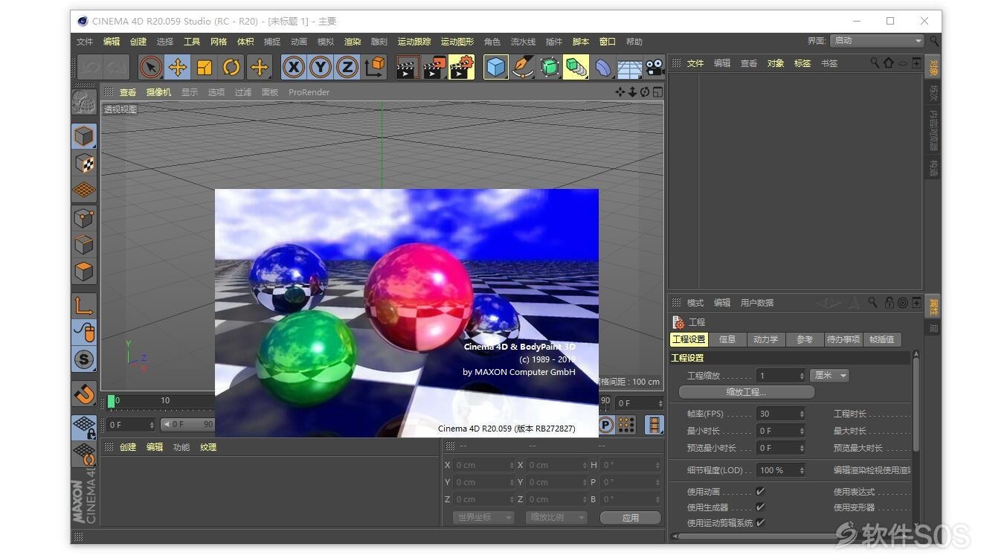Activate the Scale tool
The image size is (984, 558).
click(205, 68)
